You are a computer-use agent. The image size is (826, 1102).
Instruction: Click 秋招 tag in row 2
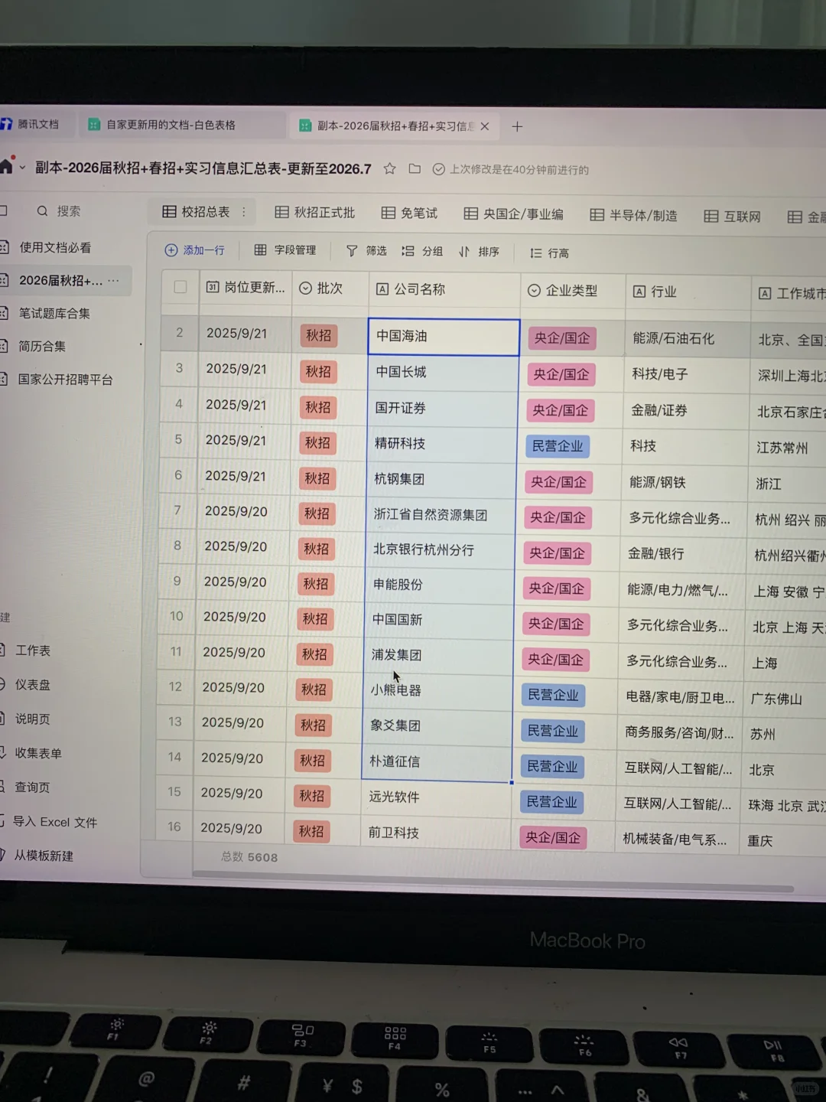coord(318,335)
